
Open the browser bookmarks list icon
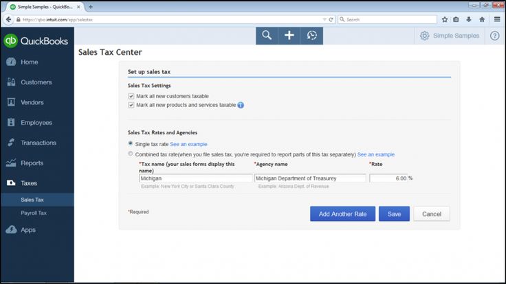coord(456,20)
